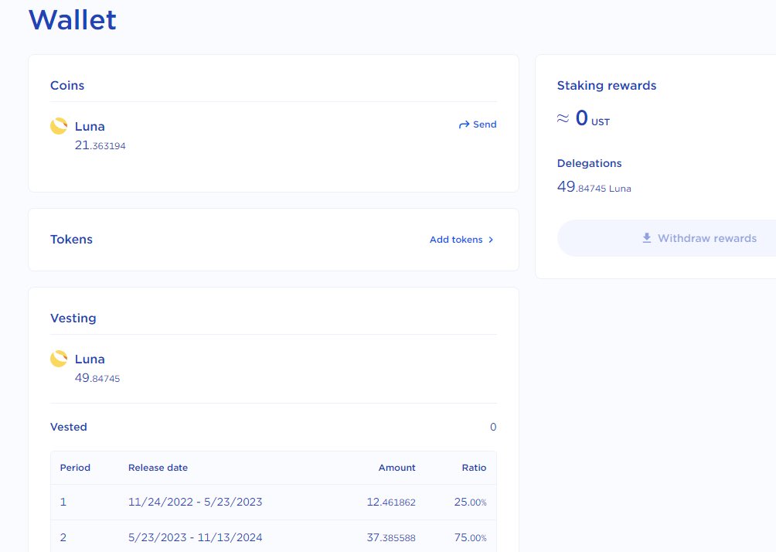Click the 25.00% ratio cell

(x=470, y=502)
